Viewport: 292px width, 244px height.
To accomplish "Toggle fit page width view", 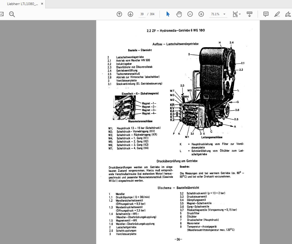I will (x=235, y=14).
